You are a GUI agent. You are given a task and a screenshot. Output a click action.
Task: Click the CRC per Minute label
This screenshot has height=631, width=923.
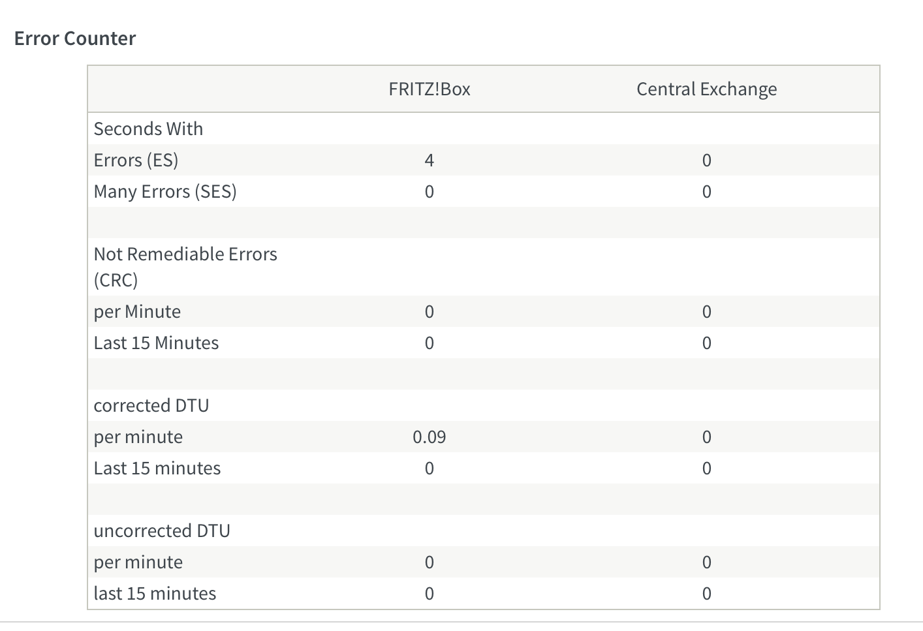(x=137, y=312)
